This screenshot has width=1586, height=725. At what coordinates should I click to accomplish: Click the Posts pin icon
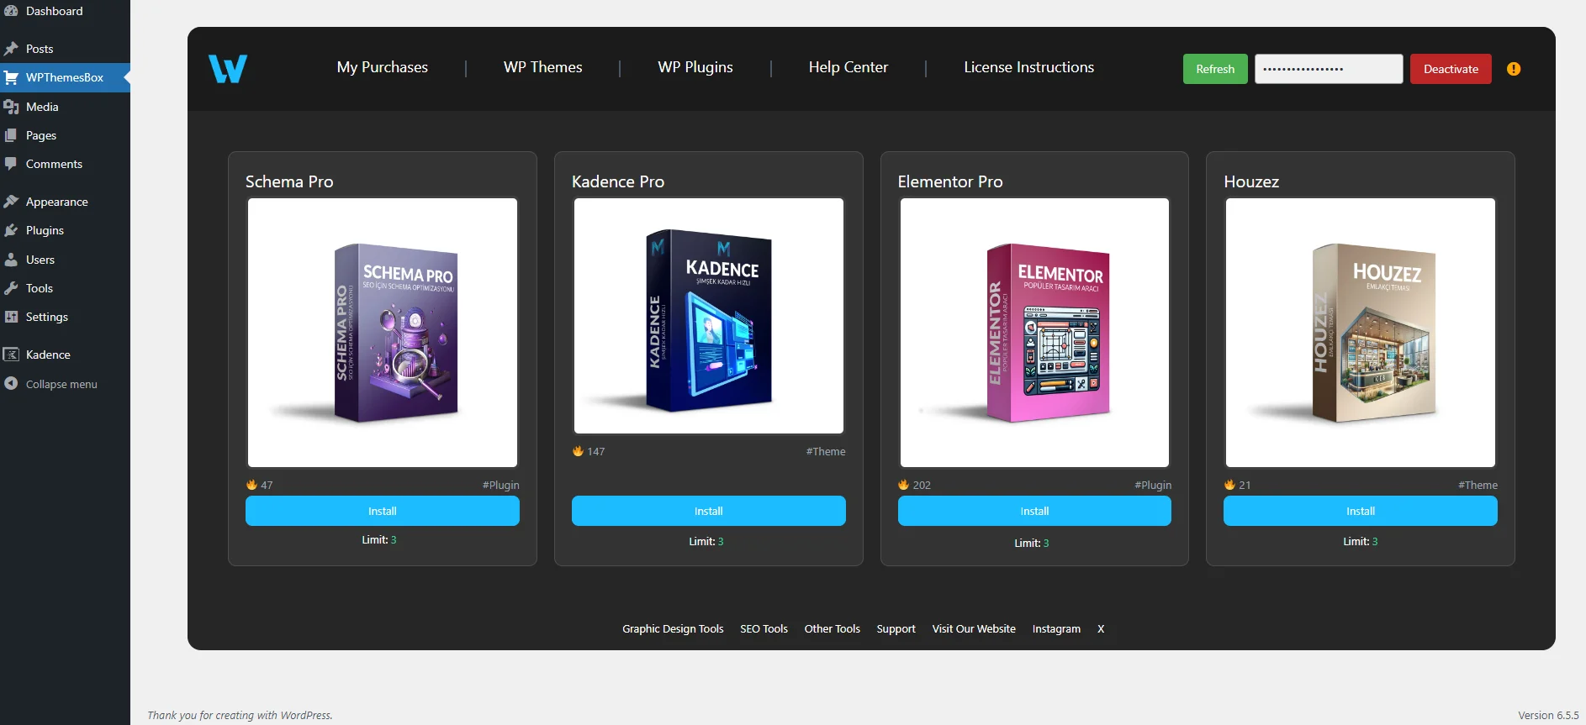[11, 49]
